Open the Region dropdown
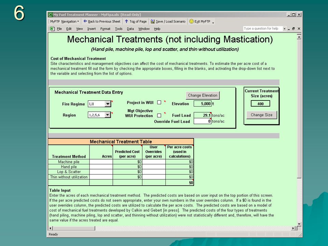The image size is (328, 246). click(x=108, y=115)
